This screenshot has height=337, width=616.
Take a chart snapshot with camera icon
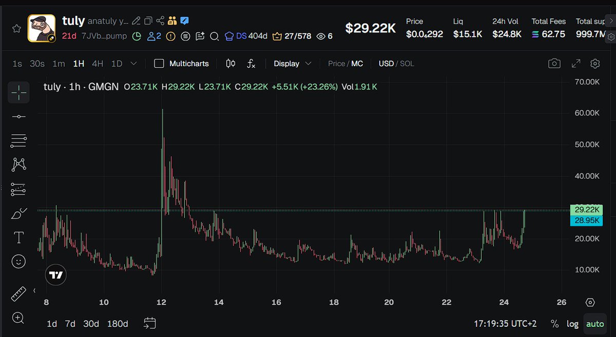coord(554,64)
